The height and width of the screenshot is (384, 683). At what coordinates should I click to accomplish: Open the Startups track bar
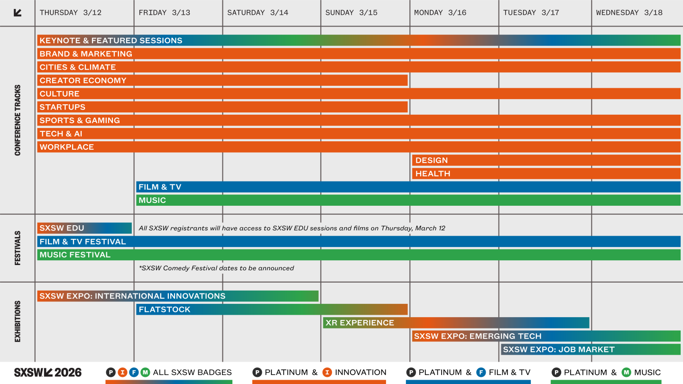coord(222,107)
